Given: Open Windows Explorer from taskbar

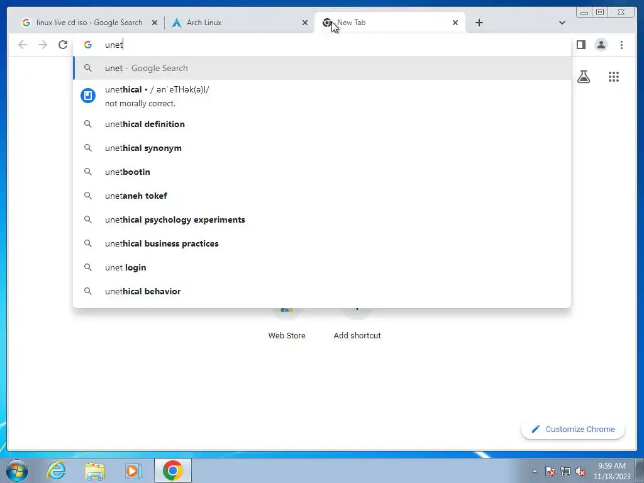Looking at the screenshot, I should pos(95,470).
